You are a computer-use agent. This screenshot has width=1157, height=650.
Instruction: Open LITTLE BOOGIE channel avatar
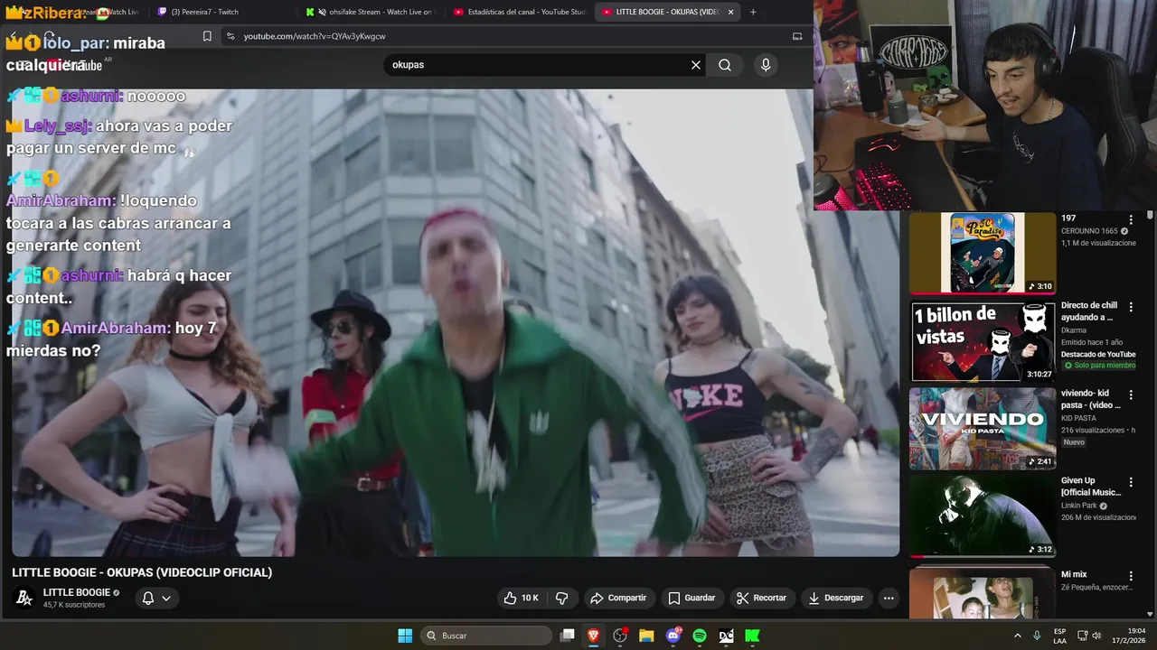[x=24, y=598]
